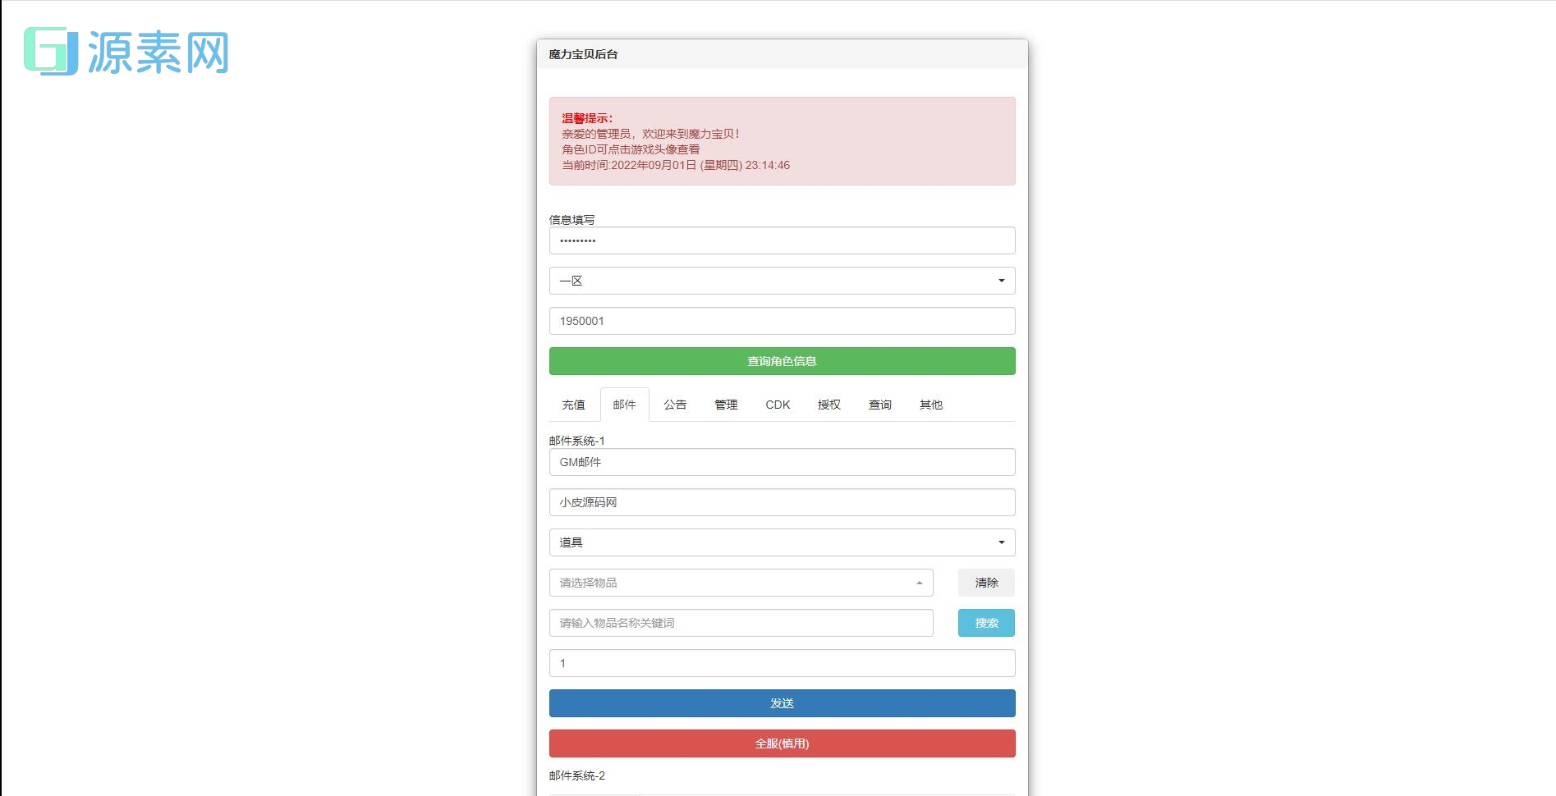1556x796 pixels.
Task: Focus the role ID field showing 1950001
Action: click(782, 320)
